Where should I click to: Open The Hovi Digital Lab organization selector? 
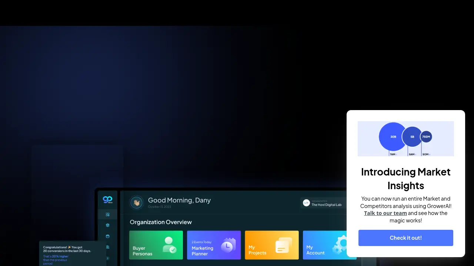coord(323,203)
